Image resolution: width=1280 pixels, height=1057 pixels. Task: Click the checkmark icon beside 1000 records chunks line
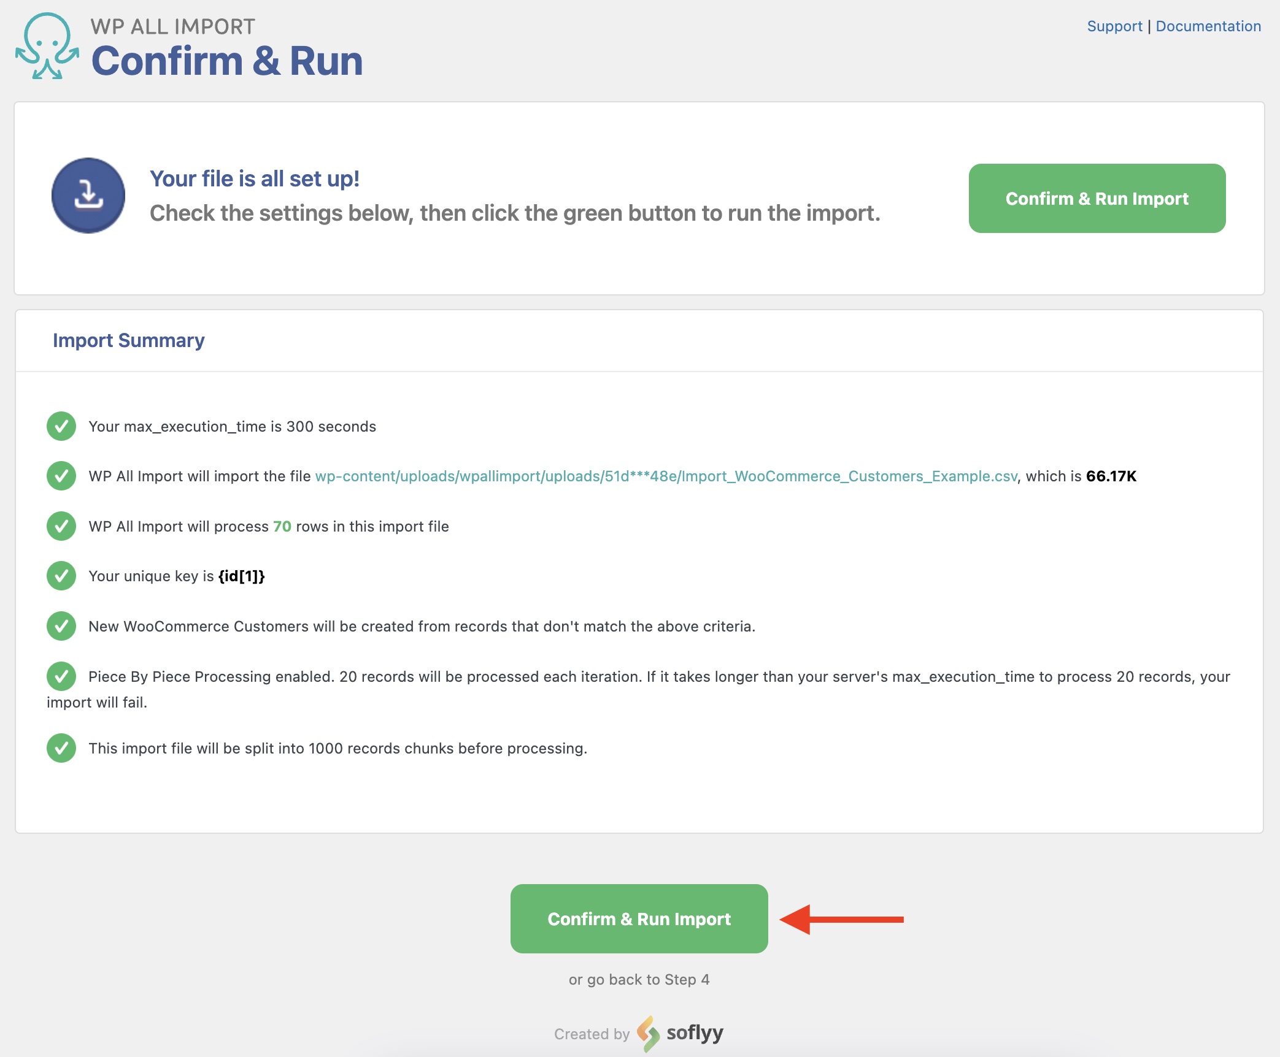click(61, 748)
